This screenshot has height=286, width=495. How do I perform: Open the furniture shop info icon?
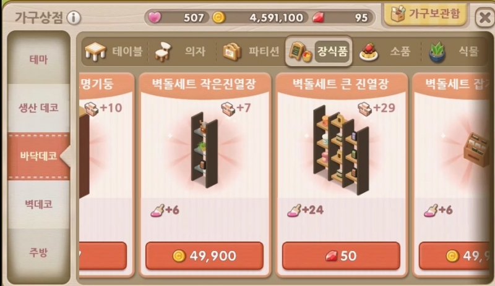point(74,18)
